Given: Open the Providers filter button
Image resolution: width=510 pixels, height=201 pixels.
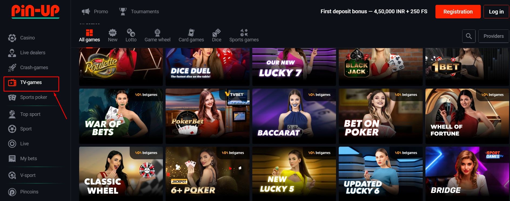Looking at the screenshot, I should click(x=494, y=36).
